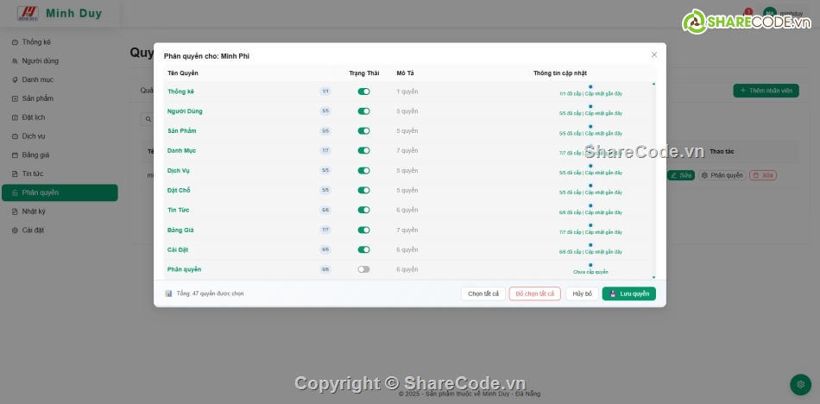Click the Tên Quyền column header
The image size is (820, 404).
click(182, 73)
